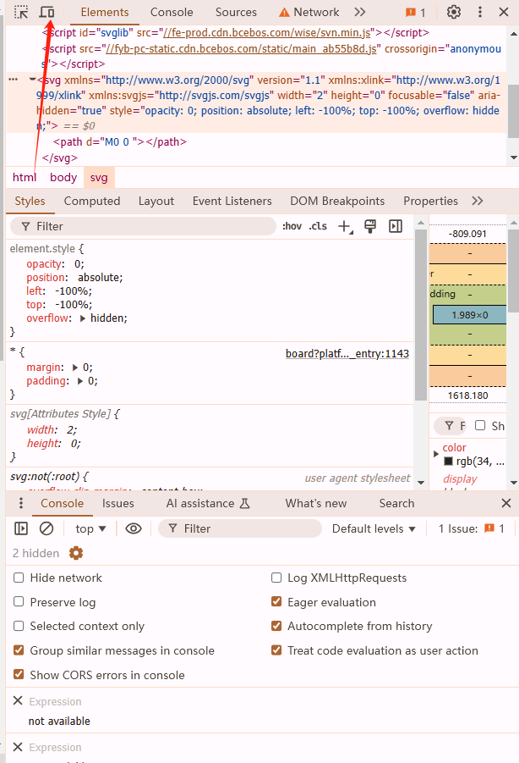Open DevTools settings gear
519x763 pixels.
coord(453,12)
